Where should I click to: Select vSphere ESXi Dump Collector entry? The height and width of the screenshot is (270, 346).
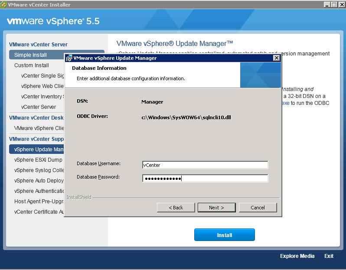(x=38, y=160)
